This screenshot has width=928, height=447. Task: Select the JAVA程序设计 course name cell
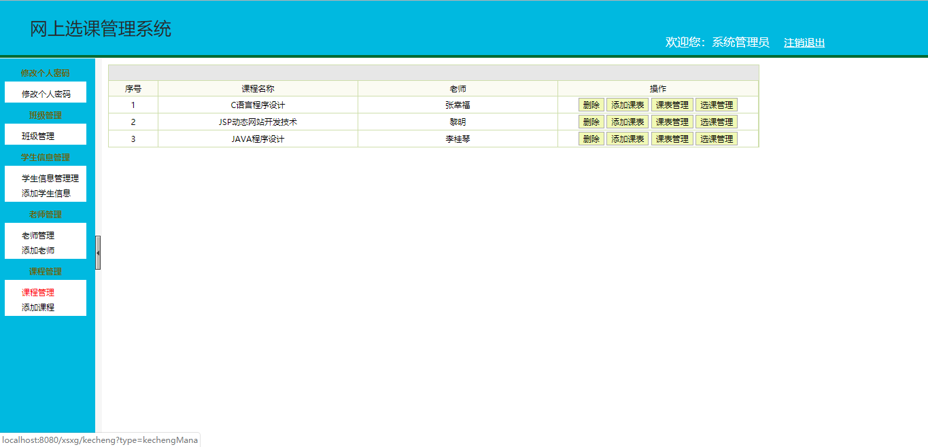[x=258, y=139]
